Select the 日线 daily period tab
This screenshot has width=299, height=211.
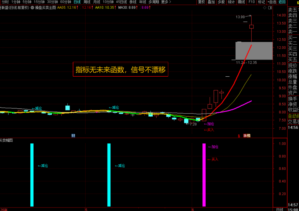tap(77, 2)
